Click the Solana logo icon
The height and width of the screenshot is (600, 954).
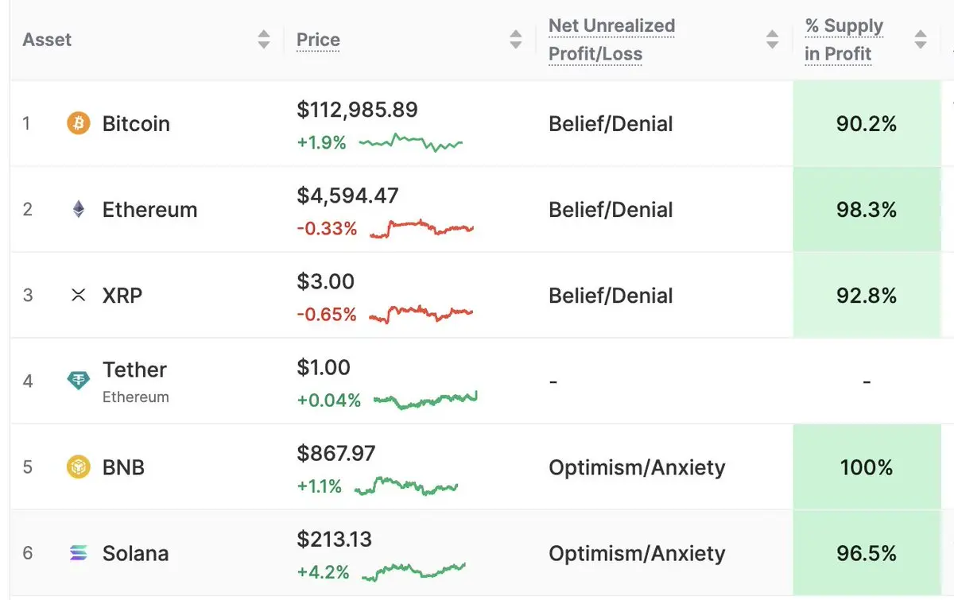[x=79, y=553]
